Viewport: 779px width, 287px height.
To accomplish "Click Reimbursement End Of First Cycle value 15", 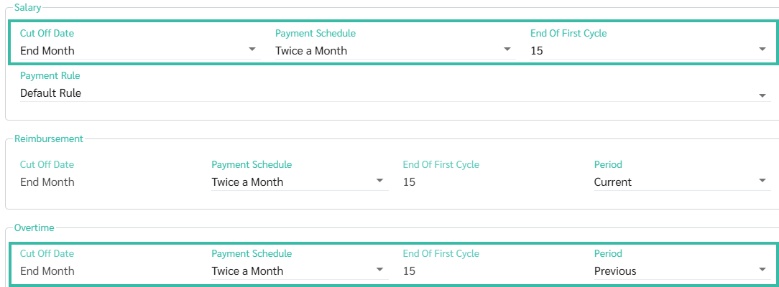I will pos(409,182).
